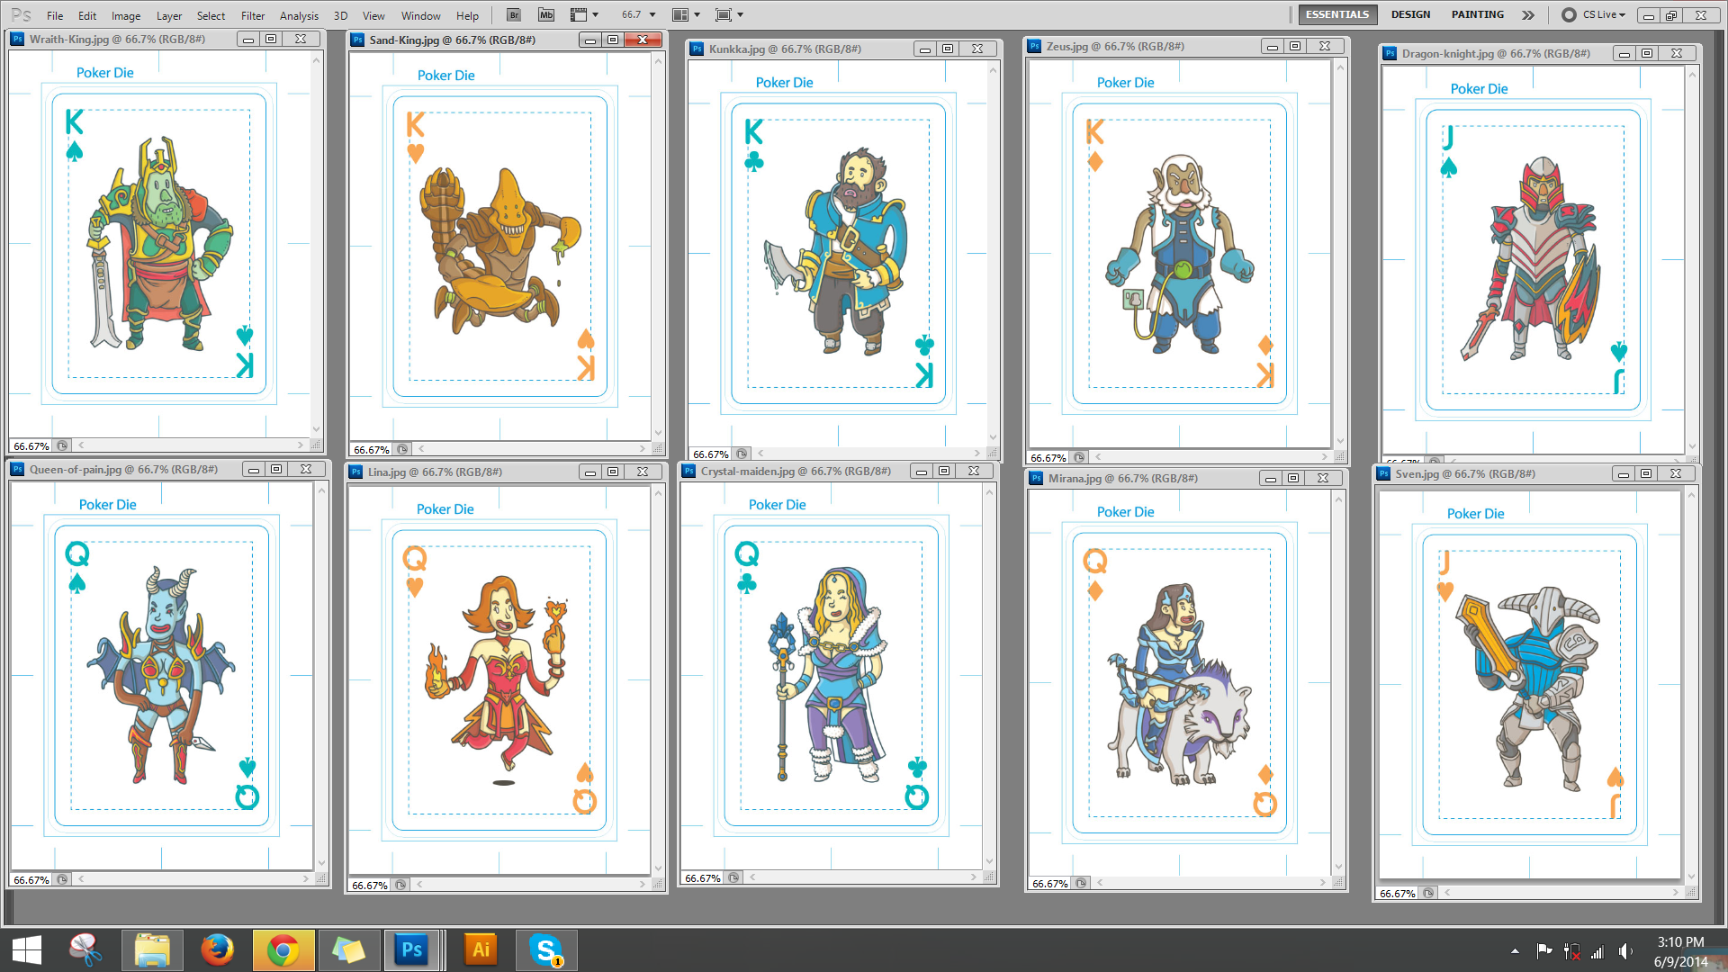Click the Zeus.jpg vertical scrollbar
This screenshot has height=972, width=1728.
point(1340,252)
